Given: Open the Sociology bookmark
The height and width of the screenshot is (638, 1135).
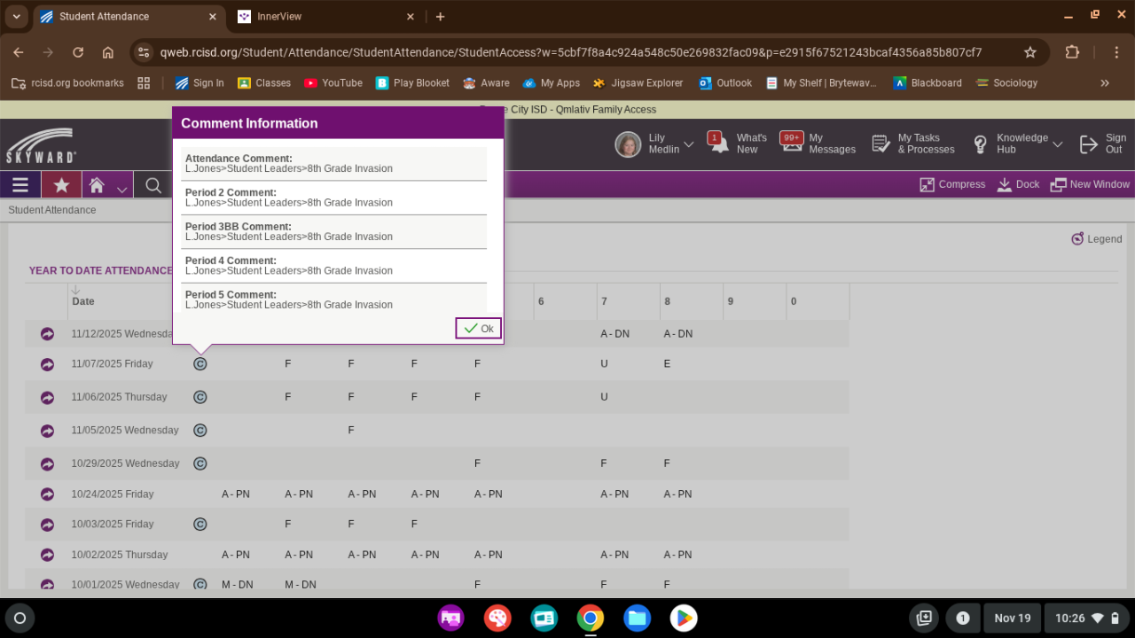Looking at the screenshot, I should click(x=1006, y=83).
